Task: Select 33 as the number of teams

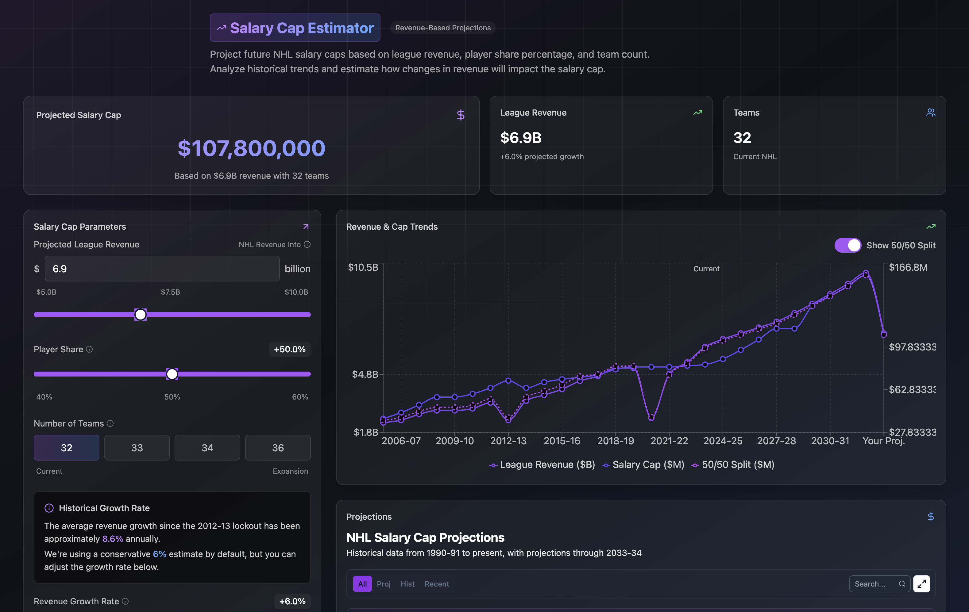Action: coord(137,448)
